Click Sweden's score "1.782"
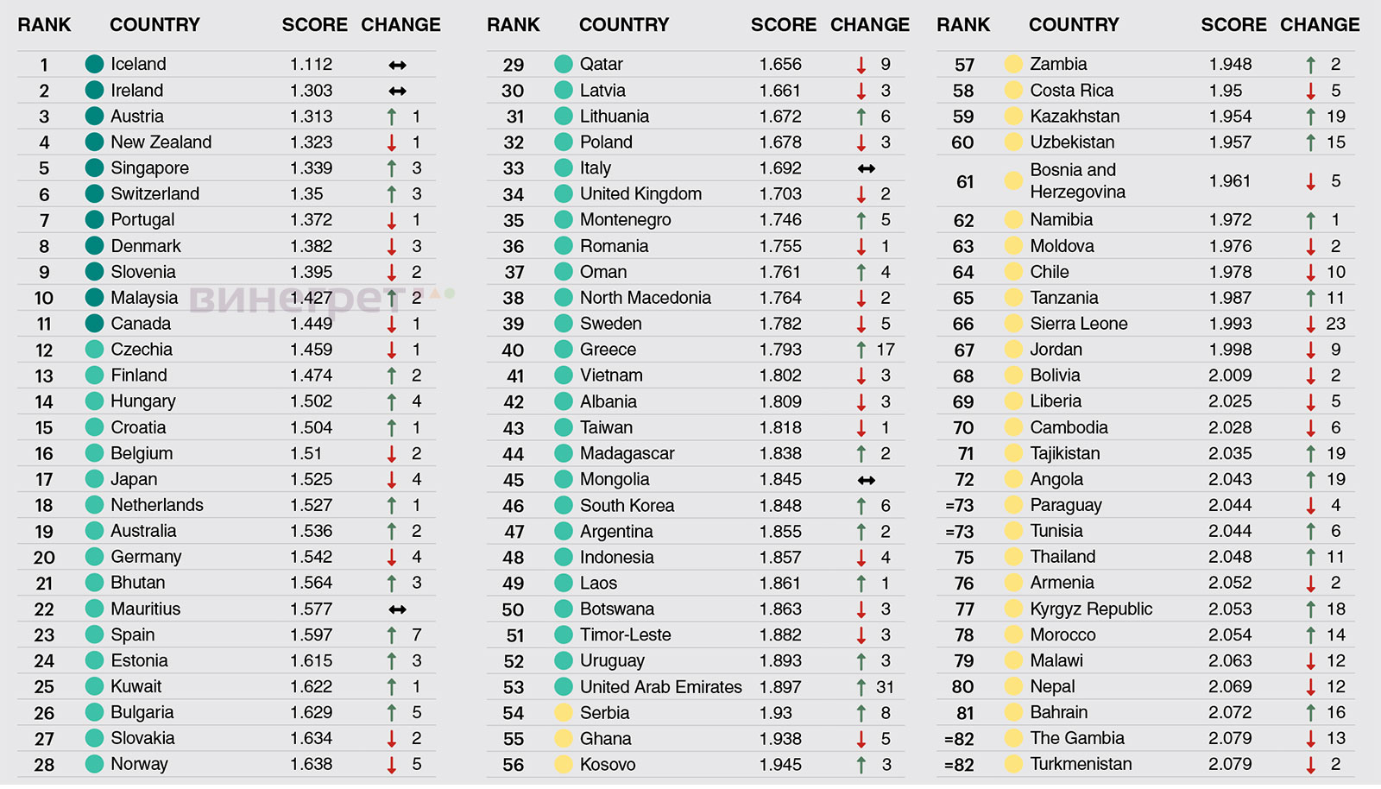Screen dimensions: 1381x789 (x=780, y=324)
